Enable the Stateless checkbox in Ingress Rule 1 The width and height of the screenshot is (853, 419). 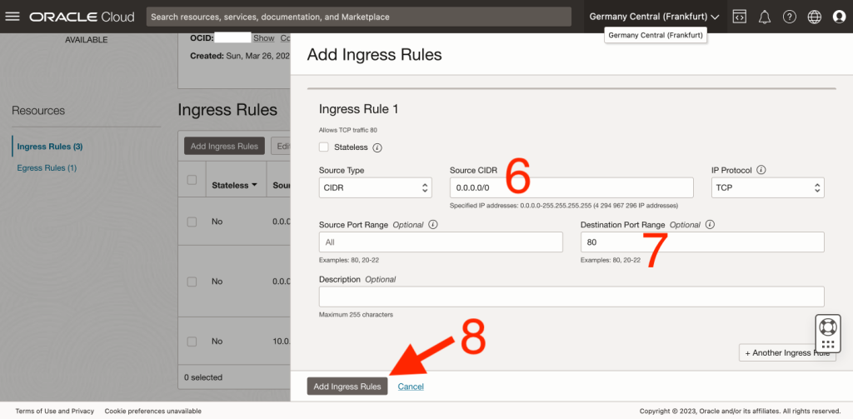324,147
